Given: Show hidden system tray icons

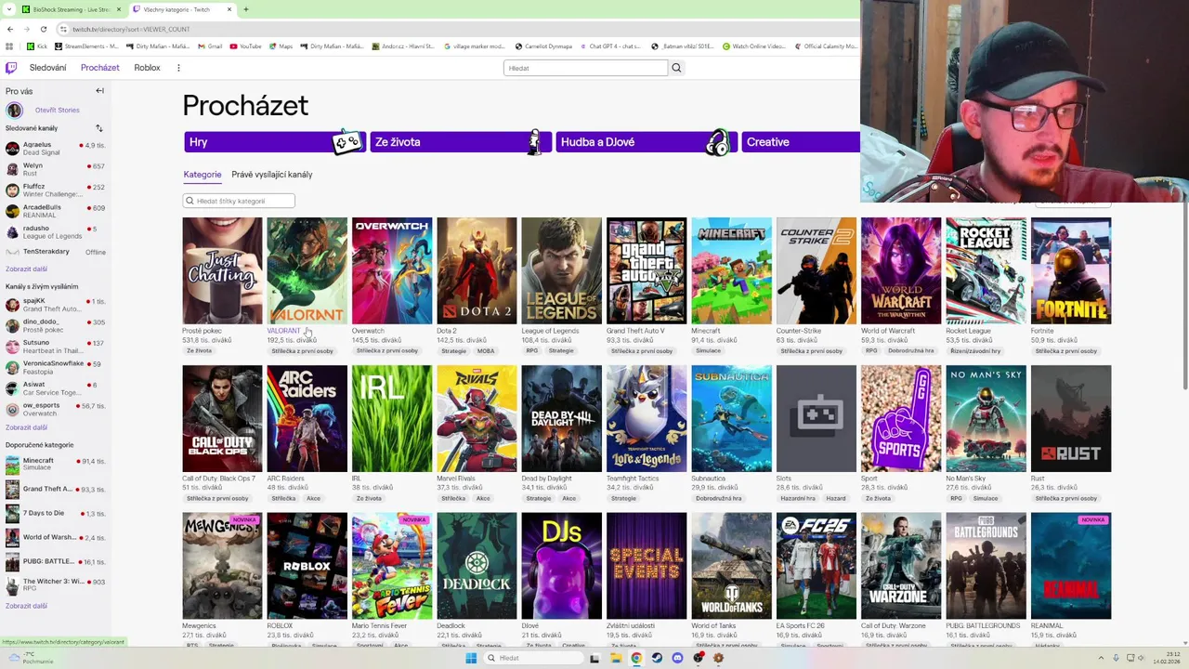Looking at the screenshot, I should pyautogui.click(x=1101, y=658).
